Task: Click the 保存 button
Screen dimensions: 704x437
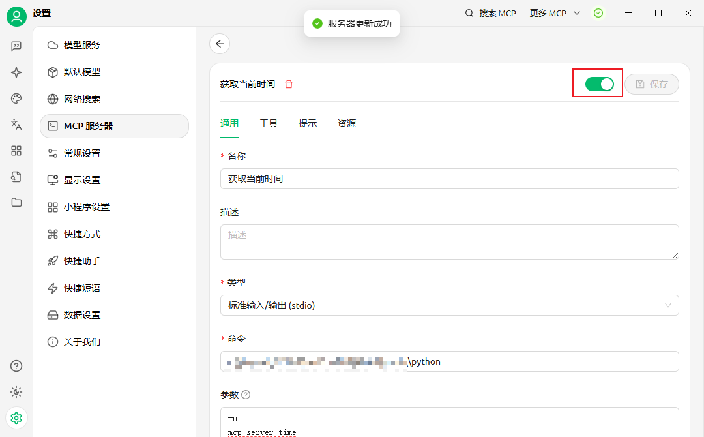Action: point(651,84)
